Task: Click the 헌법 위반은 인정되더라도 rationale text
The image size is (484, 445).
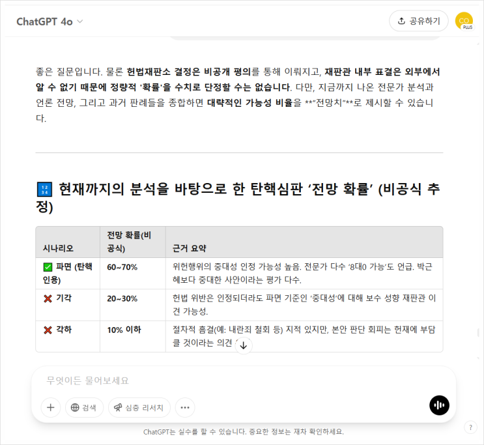Action: pyautogui.click(x=304, y=305)
